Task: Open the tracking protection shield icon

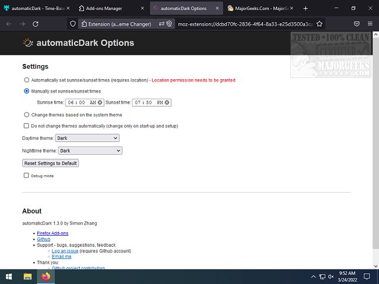Action: [73, 24]
